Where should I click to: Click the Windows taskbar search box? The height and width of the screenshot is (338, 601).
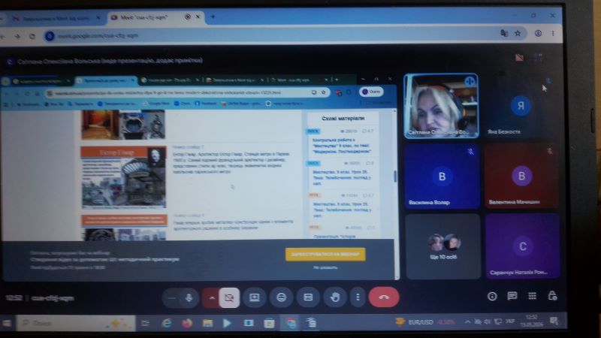(77, 324)
